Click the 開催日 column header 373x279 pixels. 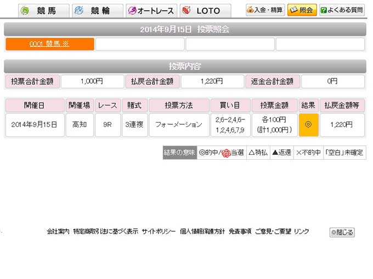(35, 105)
